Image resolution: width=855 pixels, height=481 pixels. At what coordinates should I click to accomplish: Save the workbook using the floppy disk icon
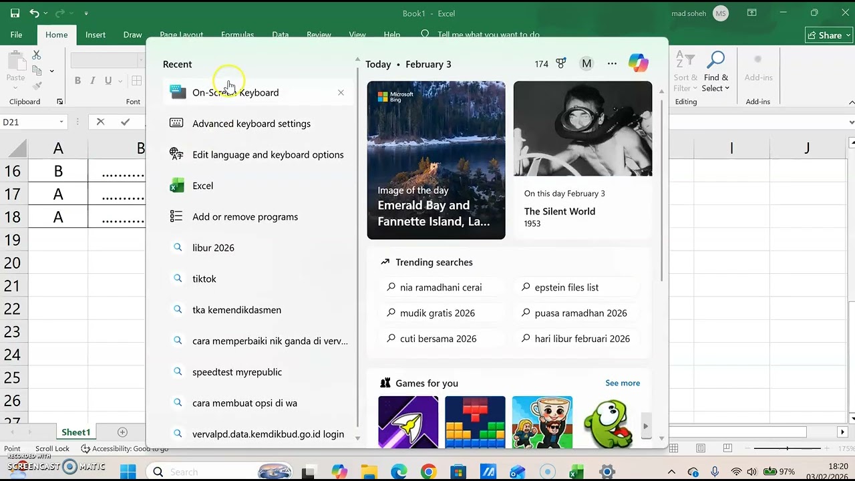[15, 13]
